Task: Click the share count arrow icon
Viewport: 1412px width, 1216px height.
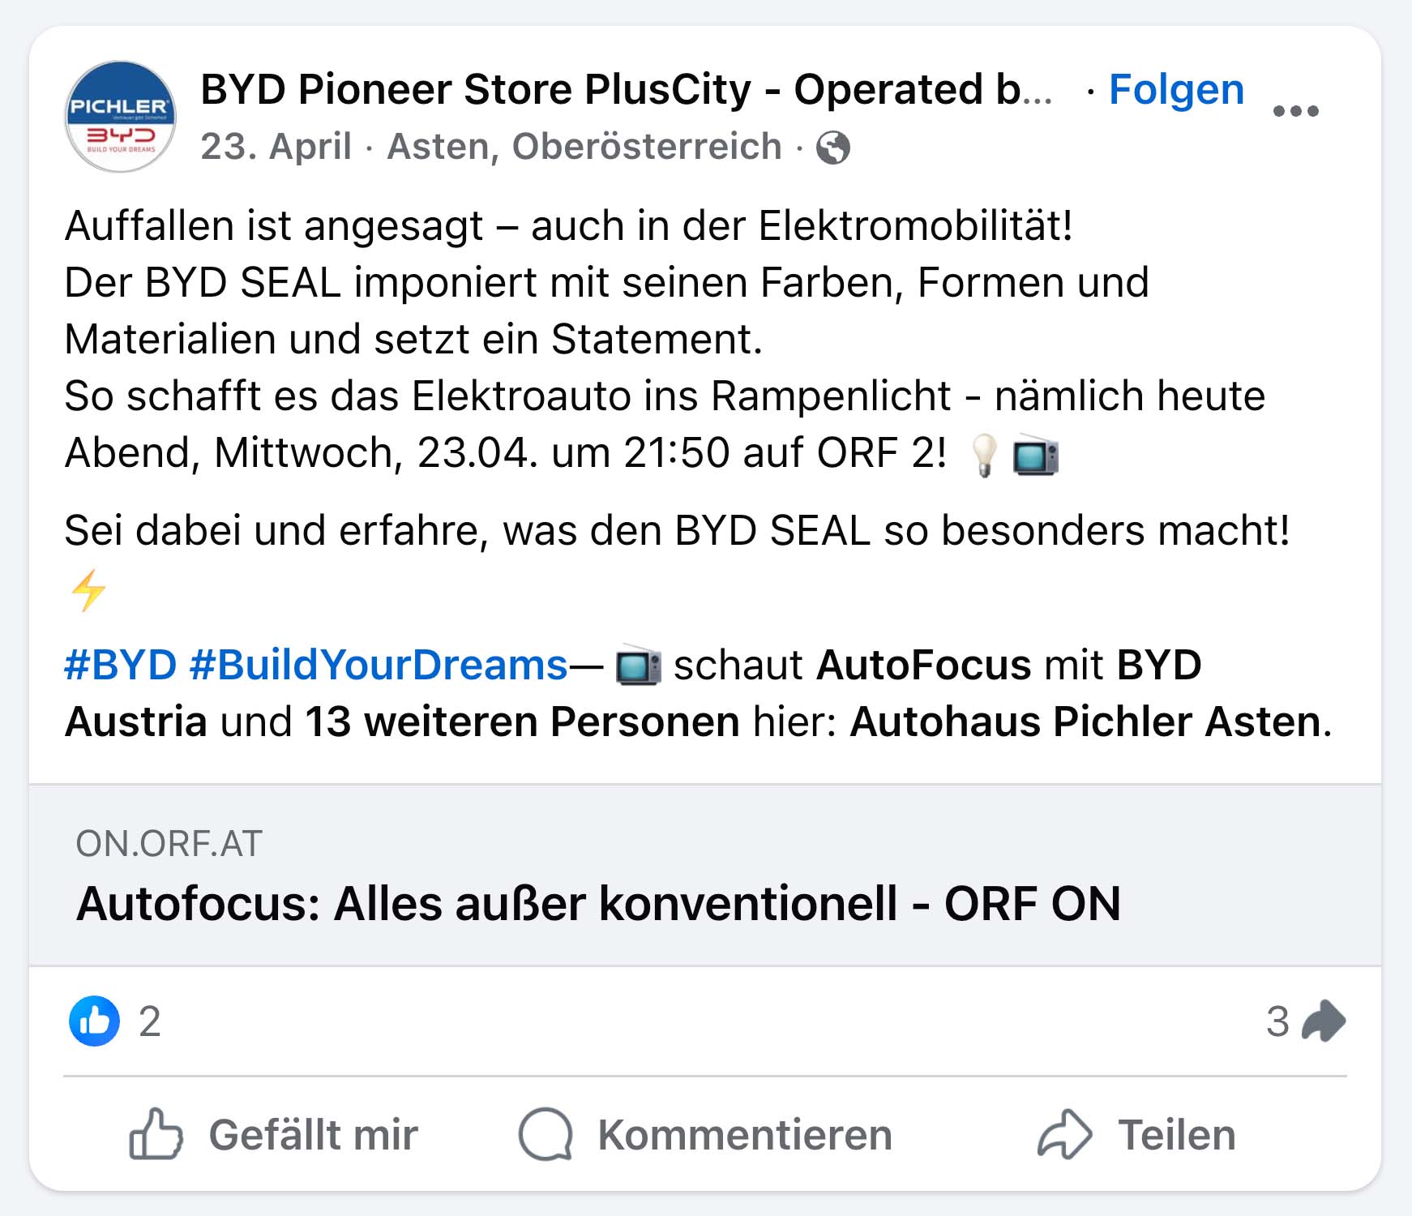Action: 1323,1021
